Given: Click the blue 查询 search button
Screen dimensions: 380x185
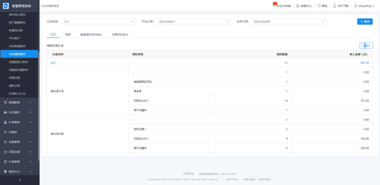Looking at the screenshot, I should (x=365, y=22).
